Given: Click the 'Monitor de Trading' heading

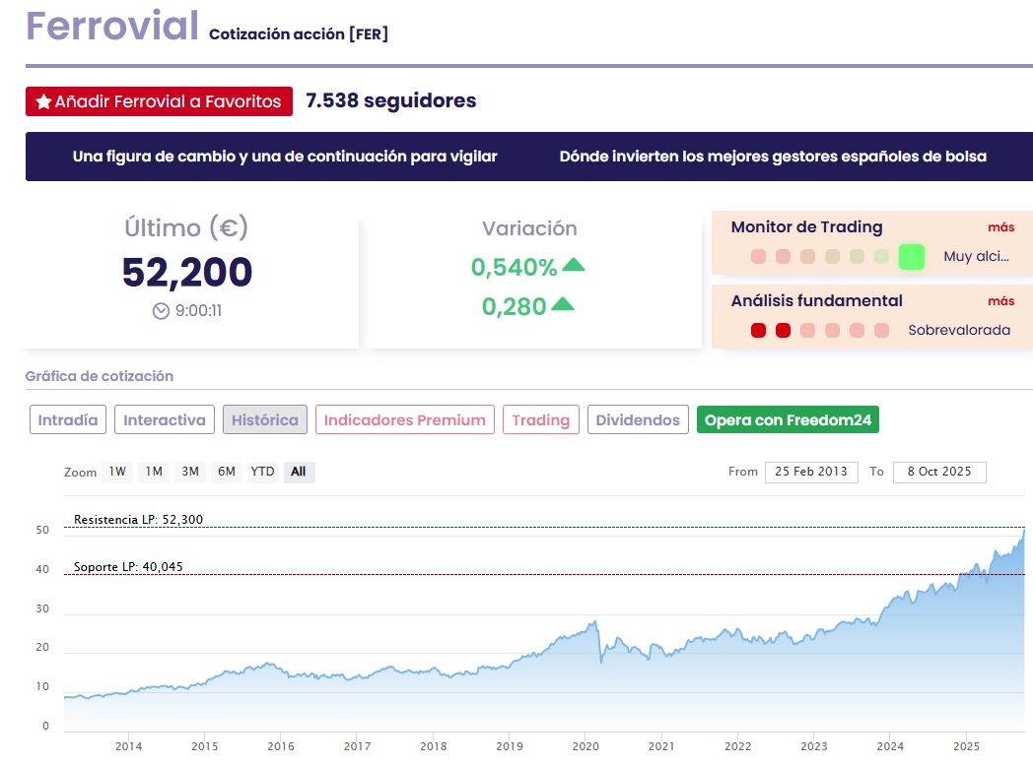Looking at the screenshot, I should (x=806, y=227).
